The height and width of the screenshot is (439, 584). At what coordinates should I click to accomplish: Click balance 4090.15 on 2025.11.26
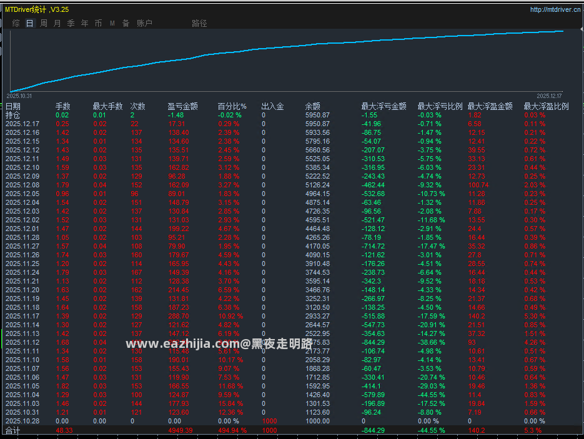pyautogui.click(x=317, y=255)
